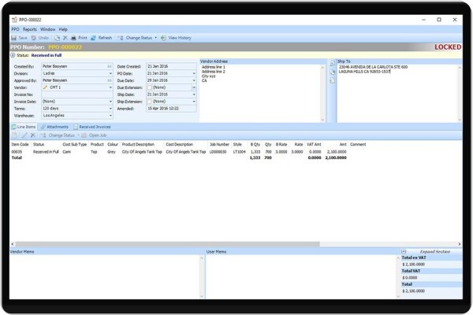Open the Warehouse dropdown
Image resolution: width=473 pixels, height=315 pixels.
point(110,116)
